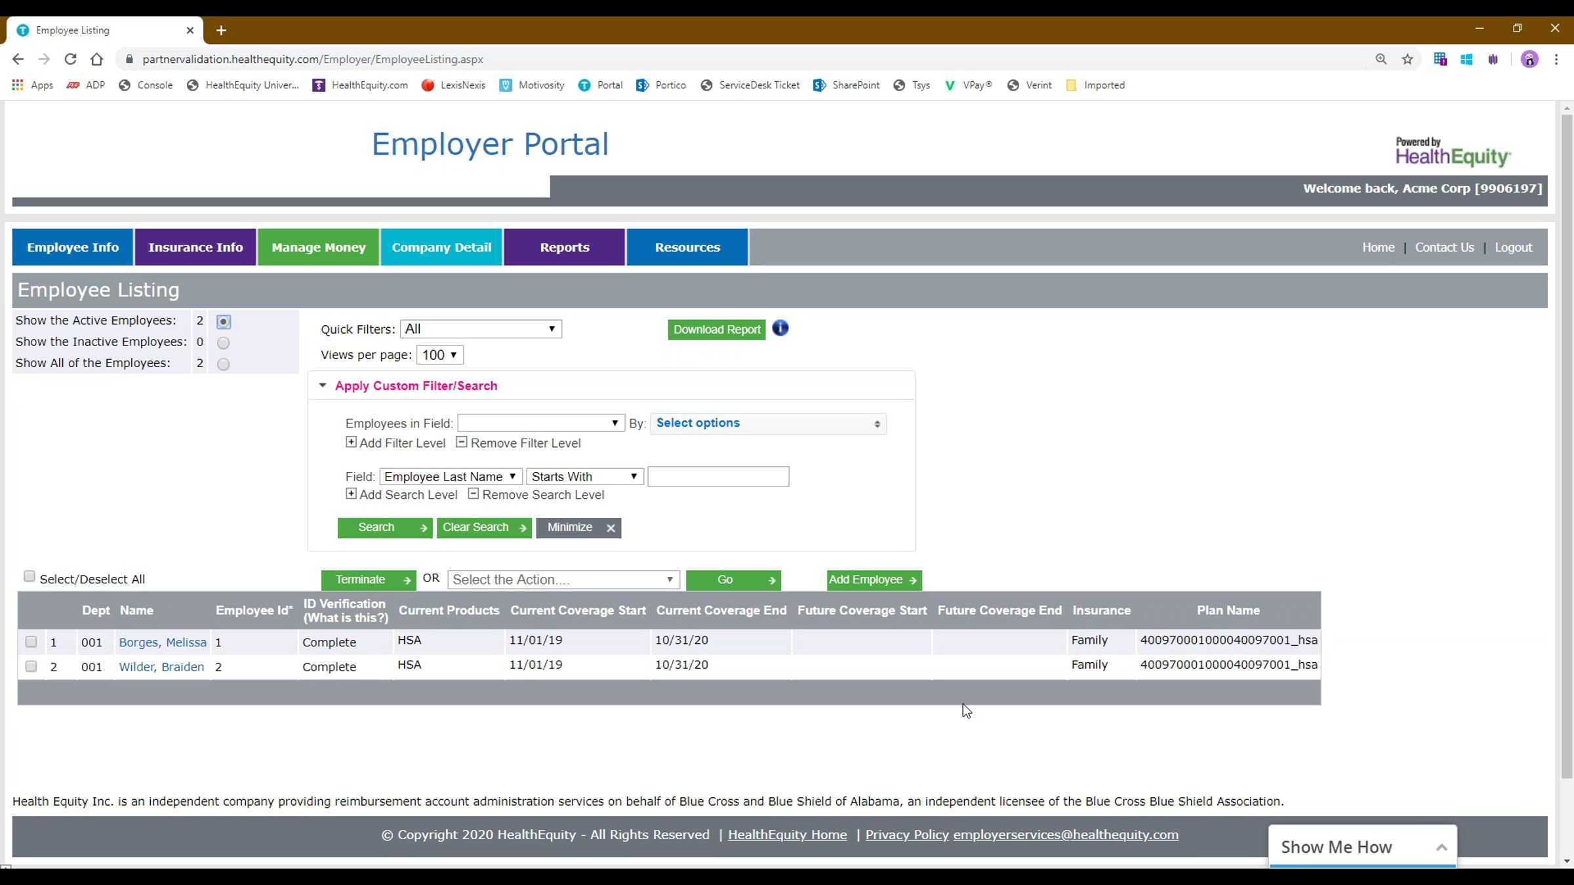1574x885 pixels.
Task: Click the Remove Filter Level minus icon
Action: [x=462, y=442]
